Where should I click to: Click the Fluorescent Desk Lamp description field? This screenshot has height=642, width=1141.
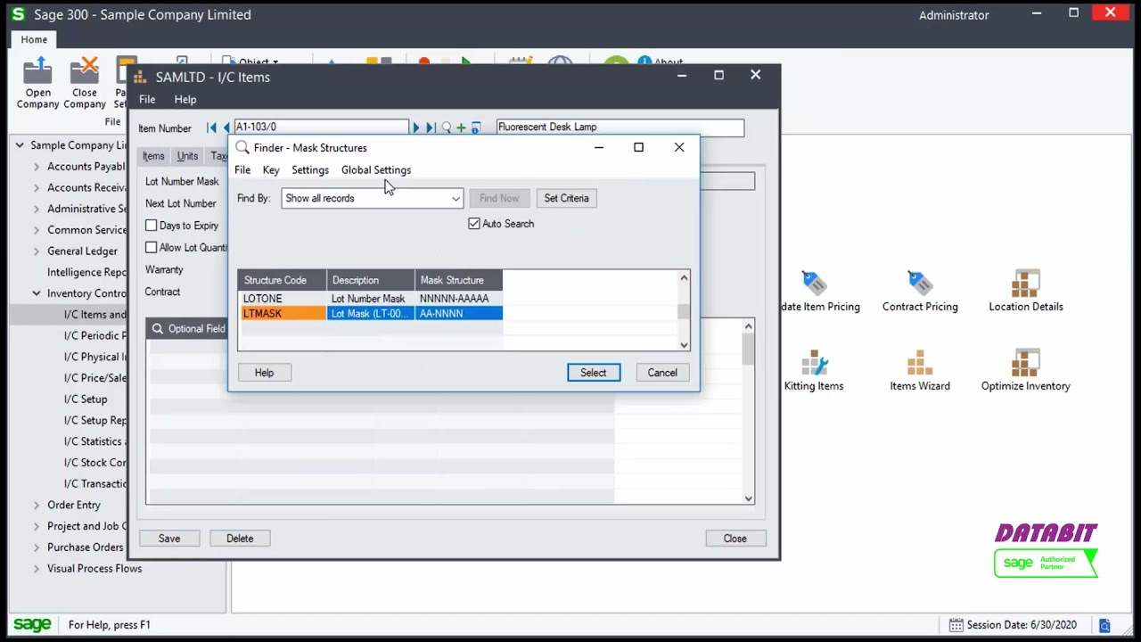pyautogui.click(x=620, y=128)
